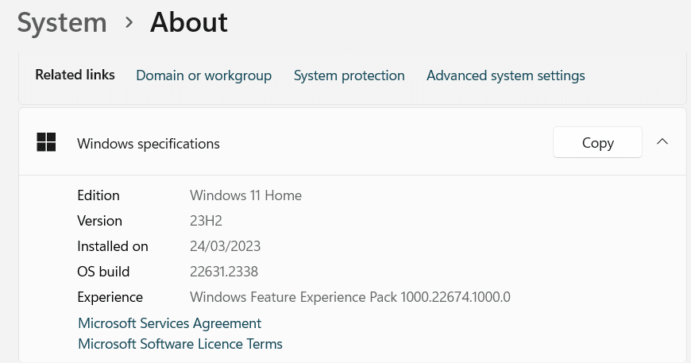Open Advanced system settings
This screenshot has width=691, height=363.
point(505,75)
